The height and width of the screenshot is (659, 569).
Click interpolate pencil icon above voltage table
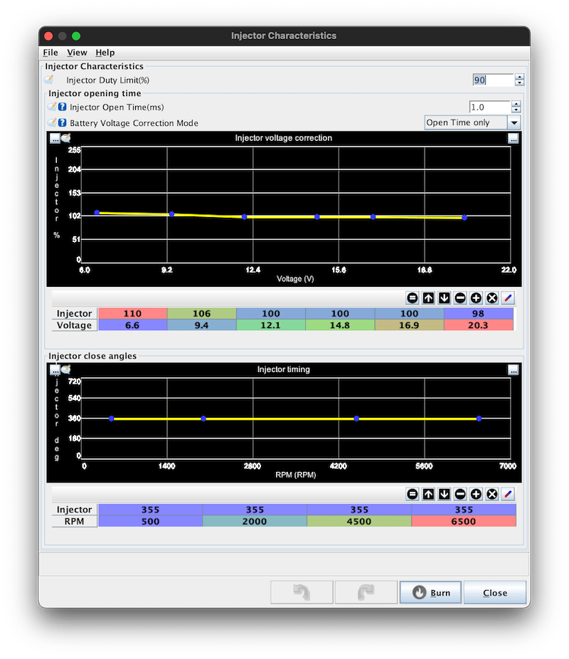pos(508,298)
